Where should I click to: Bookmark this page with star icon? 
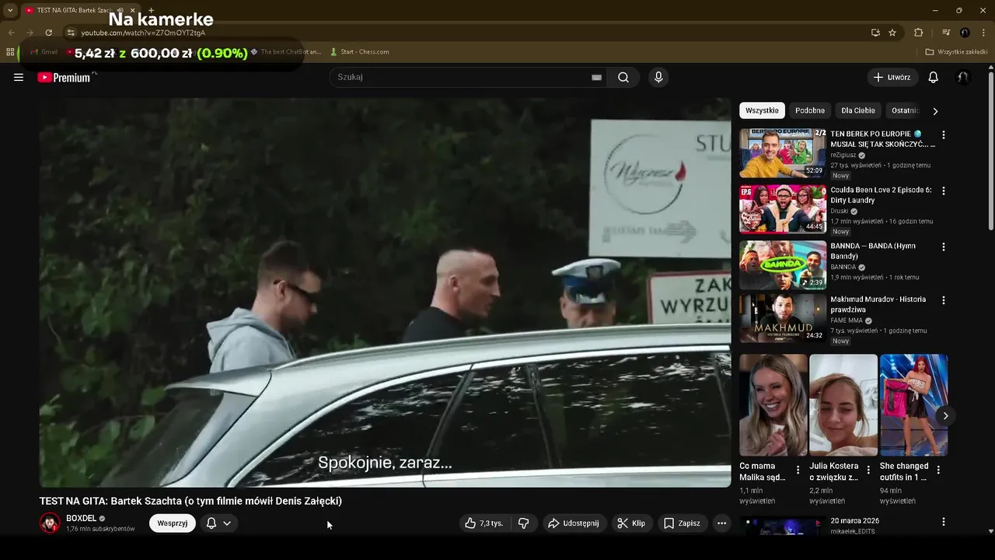tap(892, 33)
